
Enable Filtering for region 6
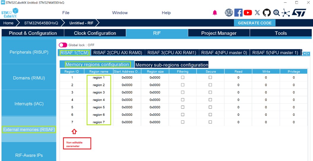(x=183, y=115)
